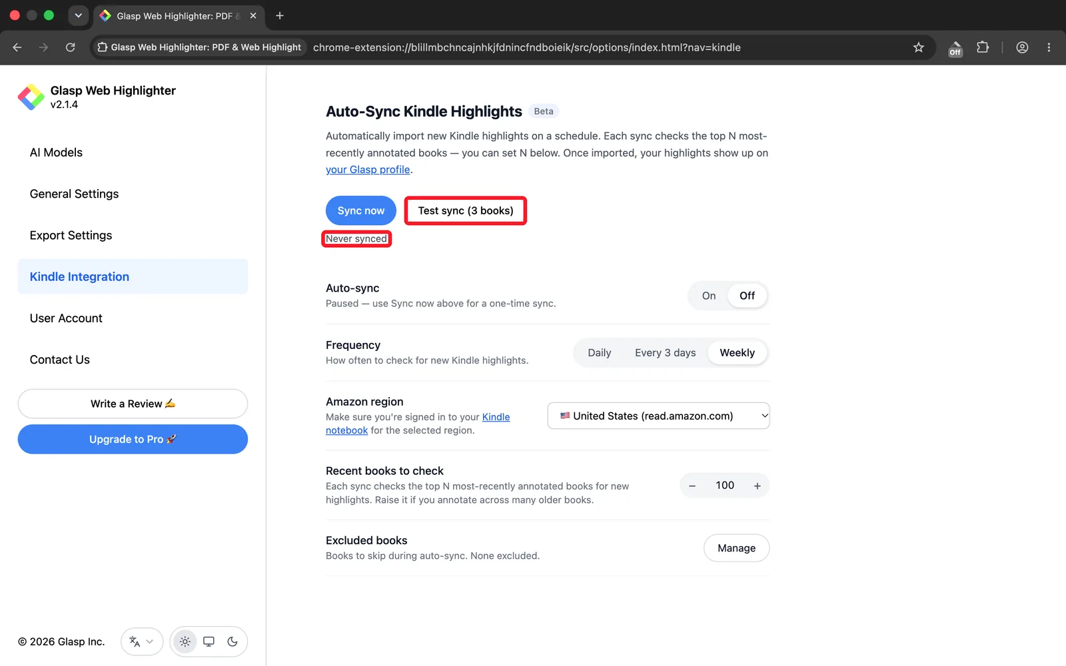
Task: Click the version v2.1.4 label
Action: click(64, 105)
